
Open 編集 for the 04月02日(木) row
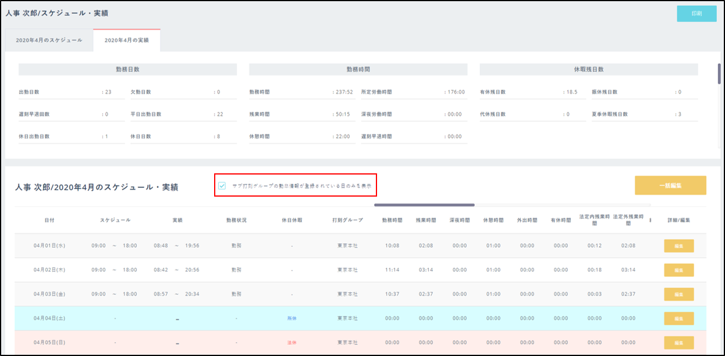(678, 270)
